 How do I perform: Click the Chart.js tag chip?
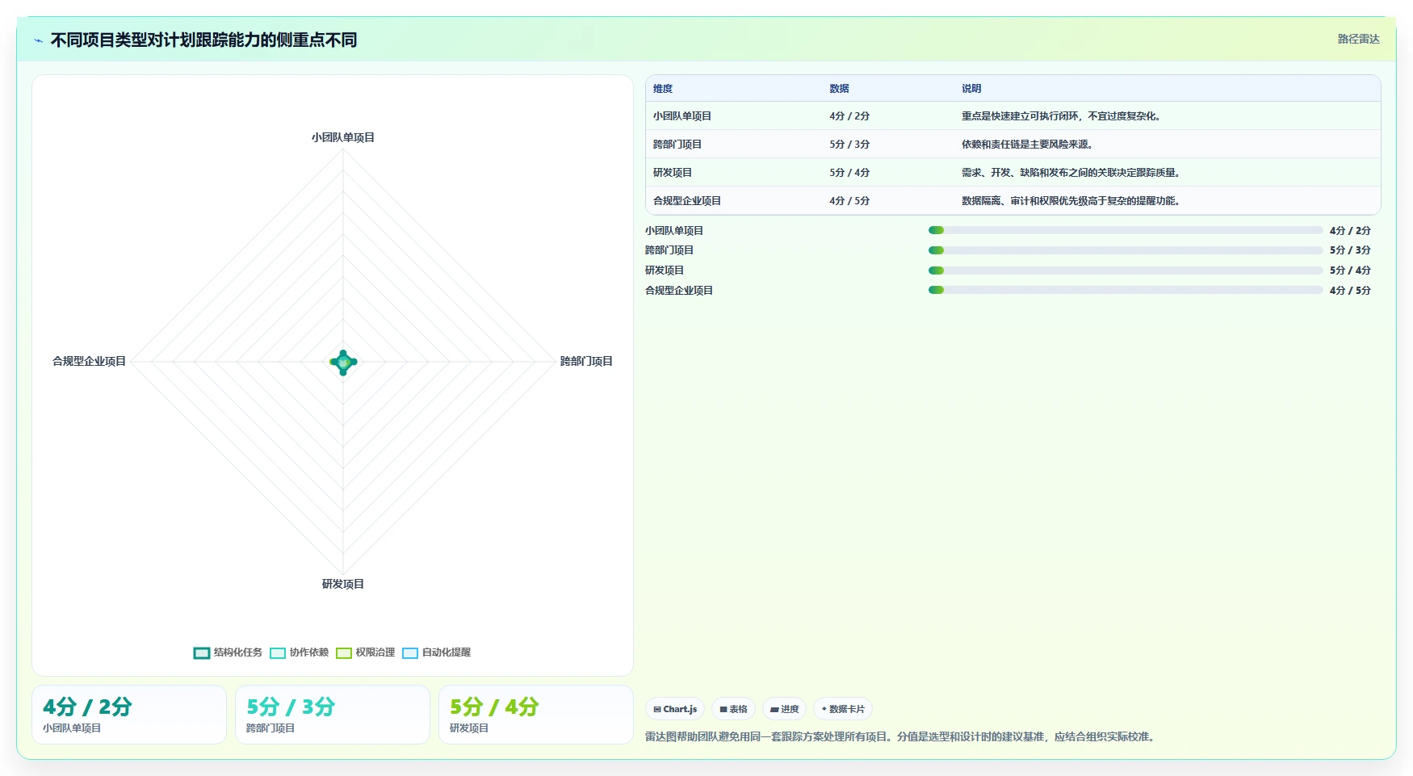click(675, 709)
